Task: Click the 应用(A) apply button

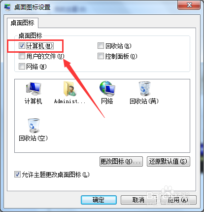Action: 178,200
